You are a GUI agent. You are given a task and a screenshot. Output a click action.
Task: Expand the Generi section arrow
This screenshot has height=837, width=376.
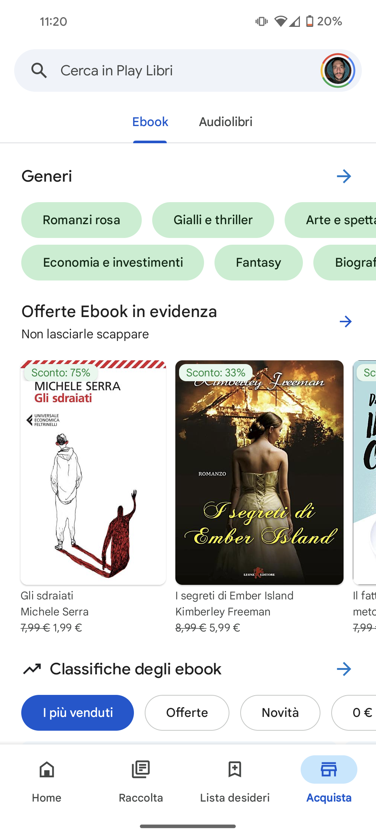(x=344, y=176)
